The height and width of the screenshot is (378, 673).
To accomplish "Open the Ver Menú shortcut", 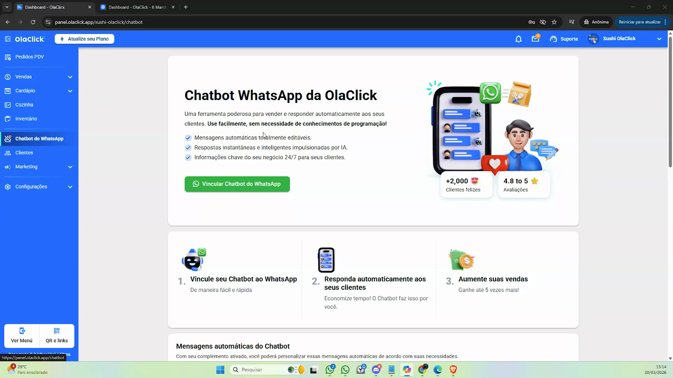I will tap(22, 336).
